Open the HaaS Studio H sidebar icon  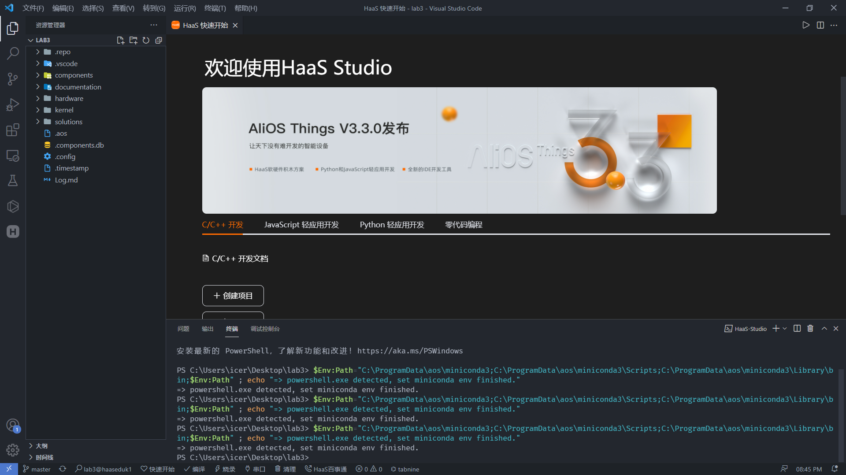click(x=13, y=232)
